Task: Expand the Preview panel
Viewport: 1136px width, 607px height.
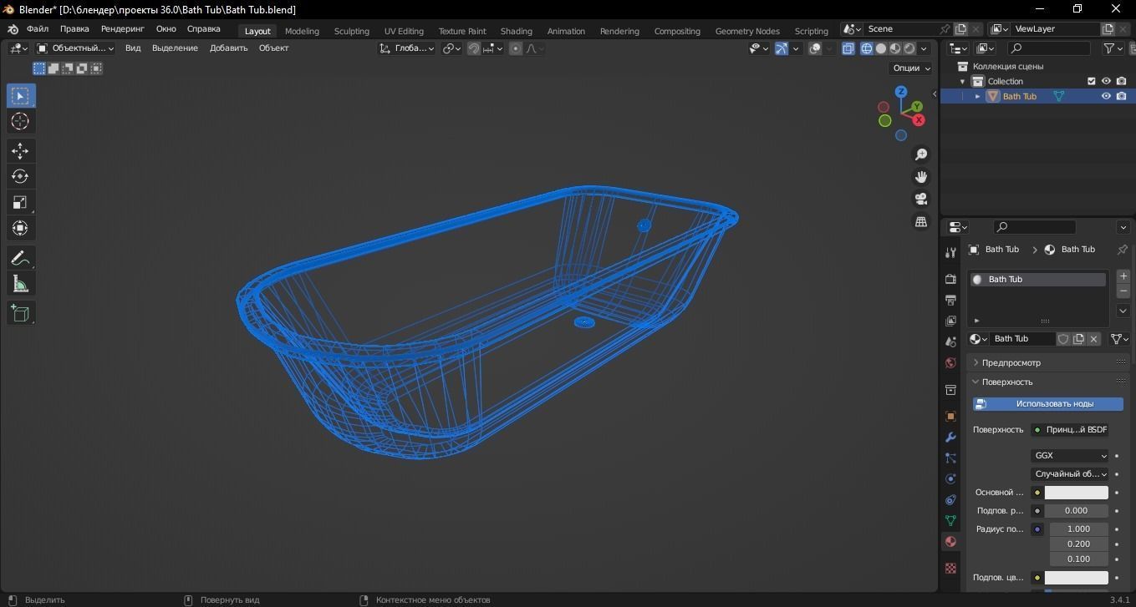Action: coord(1011,362)
